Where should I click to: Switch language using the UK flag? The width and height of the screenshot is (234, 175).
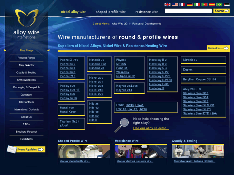pyautogui.click(x=167, y=4)
